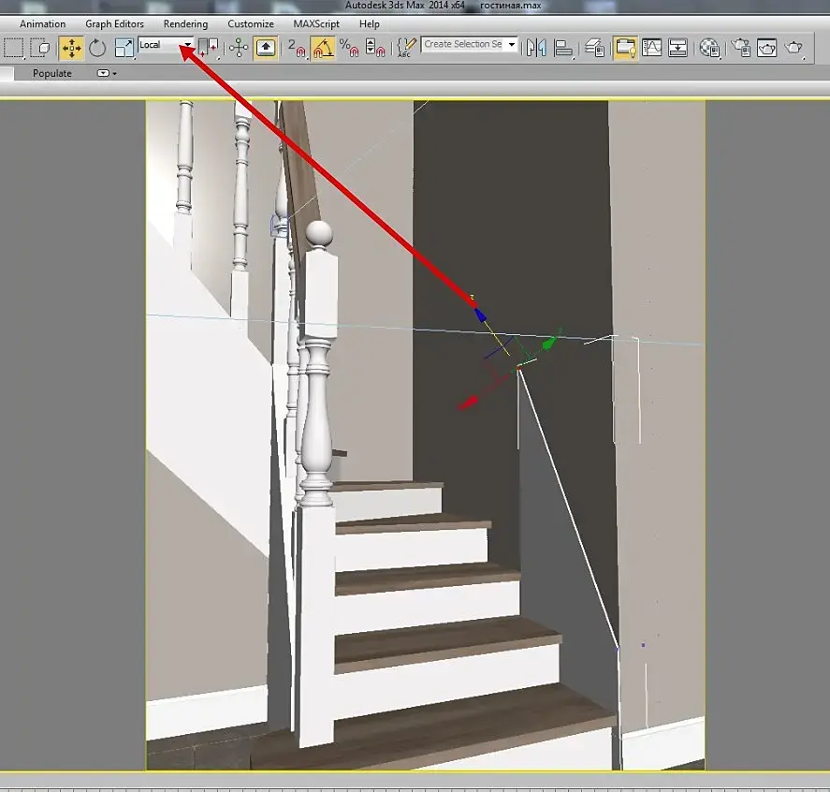The height and width of the screenshot is (792, 830).
Task: Expand the Create Selection Set dropdown arrow
Action: pyautogui.click(x=512, y=45)
